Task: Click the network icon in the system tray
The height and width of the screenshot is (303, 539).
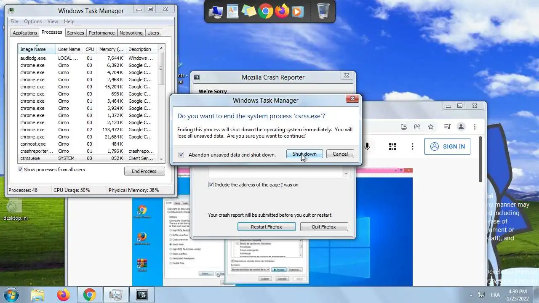Action: (x=481, y=295)
